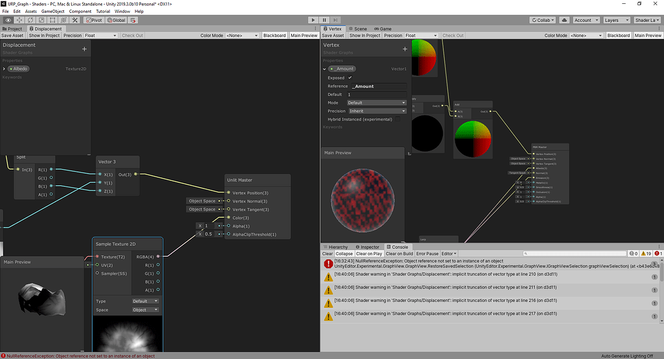Click Save Asset in Displacement graph
The width and height of the screenshot is (664, 359).
click(13, 36)
